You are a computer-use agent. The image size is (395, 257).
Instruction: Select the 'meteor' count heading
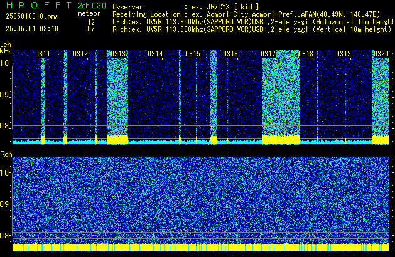pyautogui.click(x=89, y=13)
